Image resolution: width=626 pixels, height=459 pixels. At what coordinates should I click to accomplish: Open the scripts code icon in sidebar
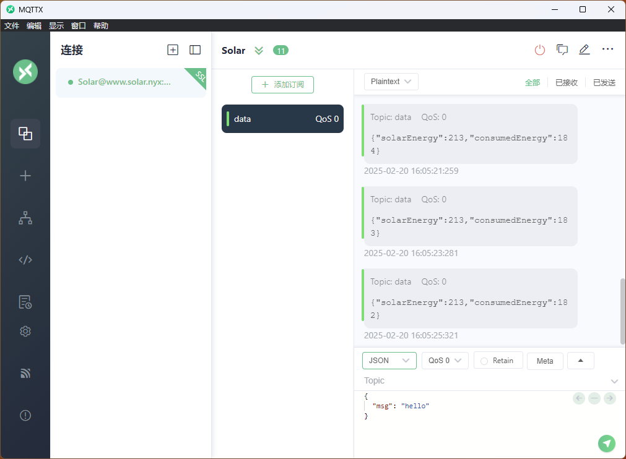25,260
